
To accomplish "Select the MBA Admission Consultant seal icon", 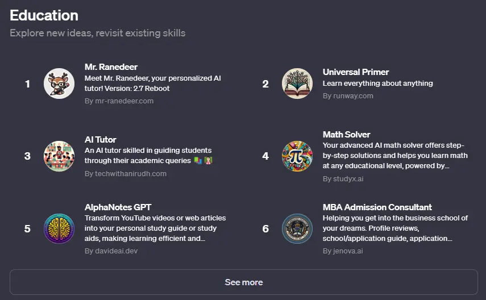I will click(297, 229).
